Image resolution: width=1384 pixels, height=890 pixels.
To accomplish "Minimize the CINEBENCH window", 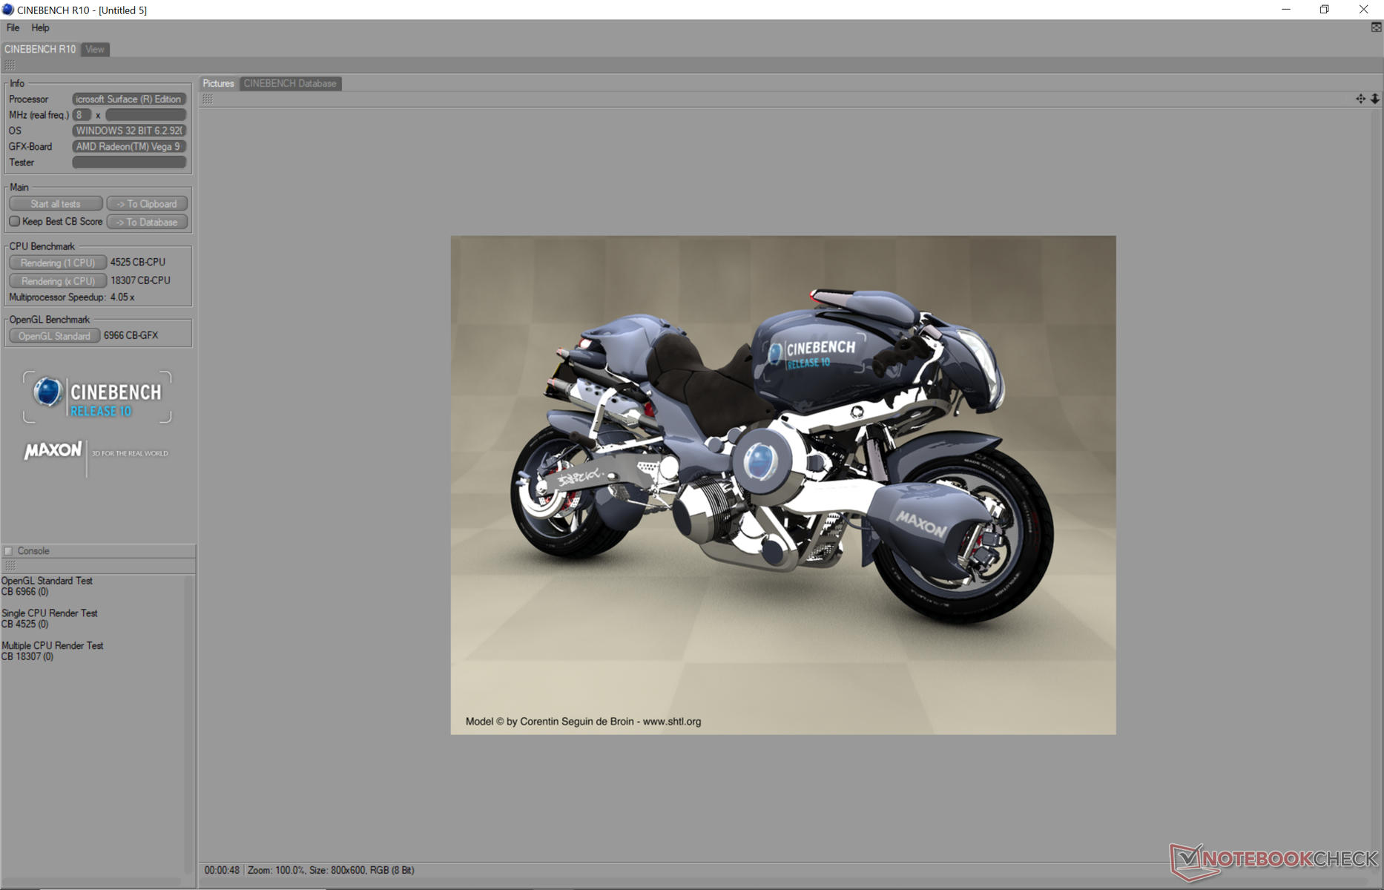I will 1286,10.
